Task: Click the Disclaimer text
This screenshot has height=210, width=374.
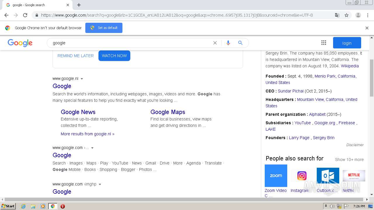Action: point(355,145)
